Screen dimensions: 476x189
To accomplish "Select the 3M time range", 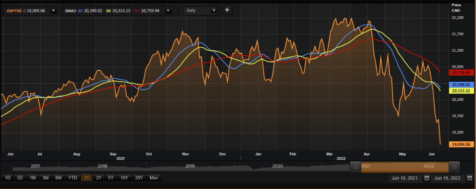I will [45, 178].
